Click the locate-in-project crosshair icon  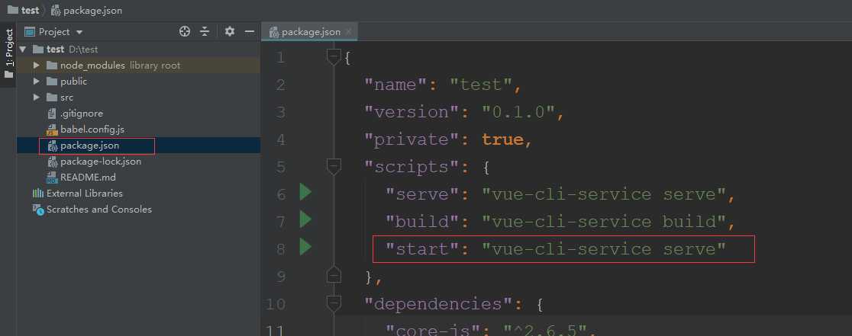185,31
